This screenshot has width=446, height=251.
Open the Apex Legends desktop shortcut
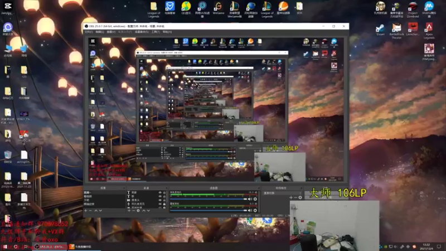(429, 31)
